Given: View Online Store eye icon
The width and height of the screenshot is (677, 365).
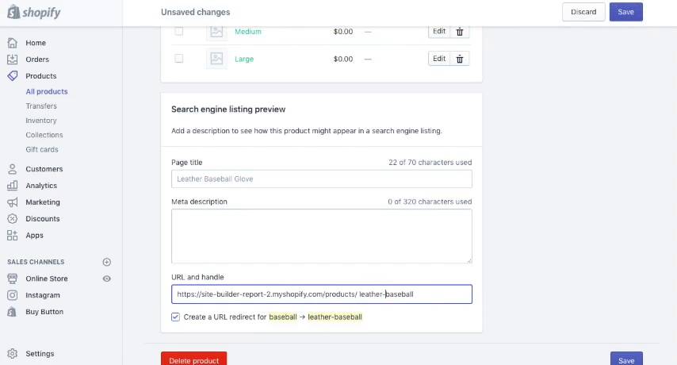Looking at the screenshot, I should coord(107,279).
